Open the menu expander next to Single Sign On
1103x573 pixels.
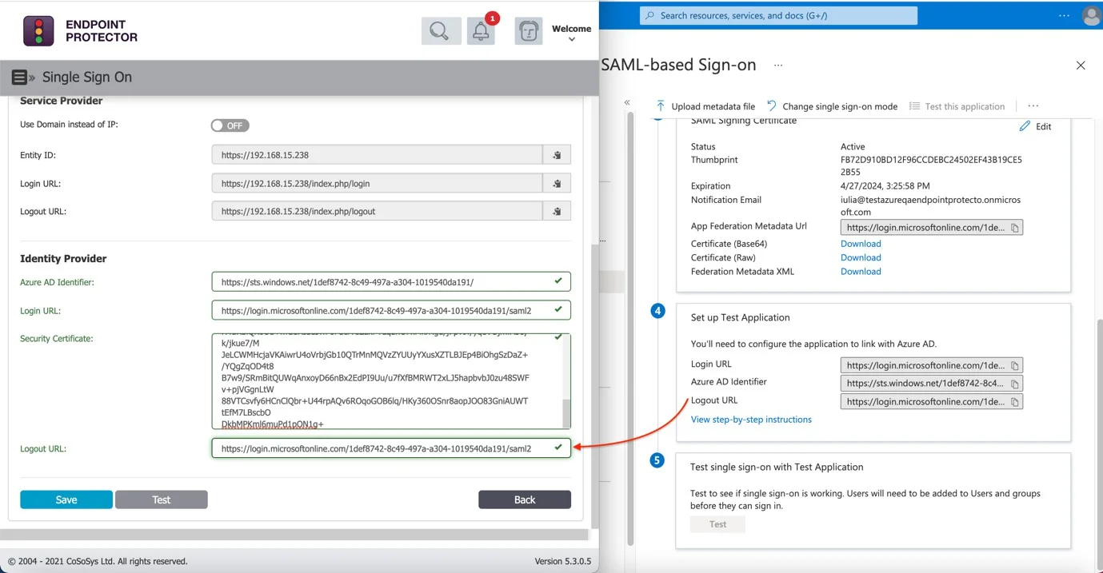point(23,78)
